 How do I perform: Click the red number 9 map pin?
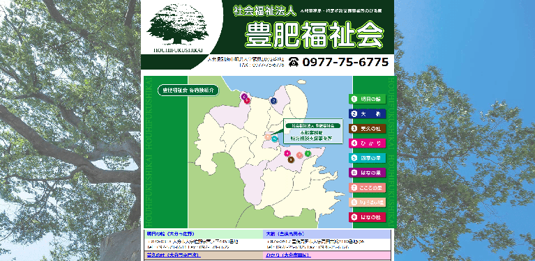[248, 100]
